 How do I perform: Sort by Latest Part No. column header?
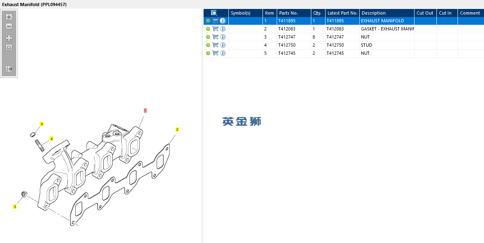[342, 13]
